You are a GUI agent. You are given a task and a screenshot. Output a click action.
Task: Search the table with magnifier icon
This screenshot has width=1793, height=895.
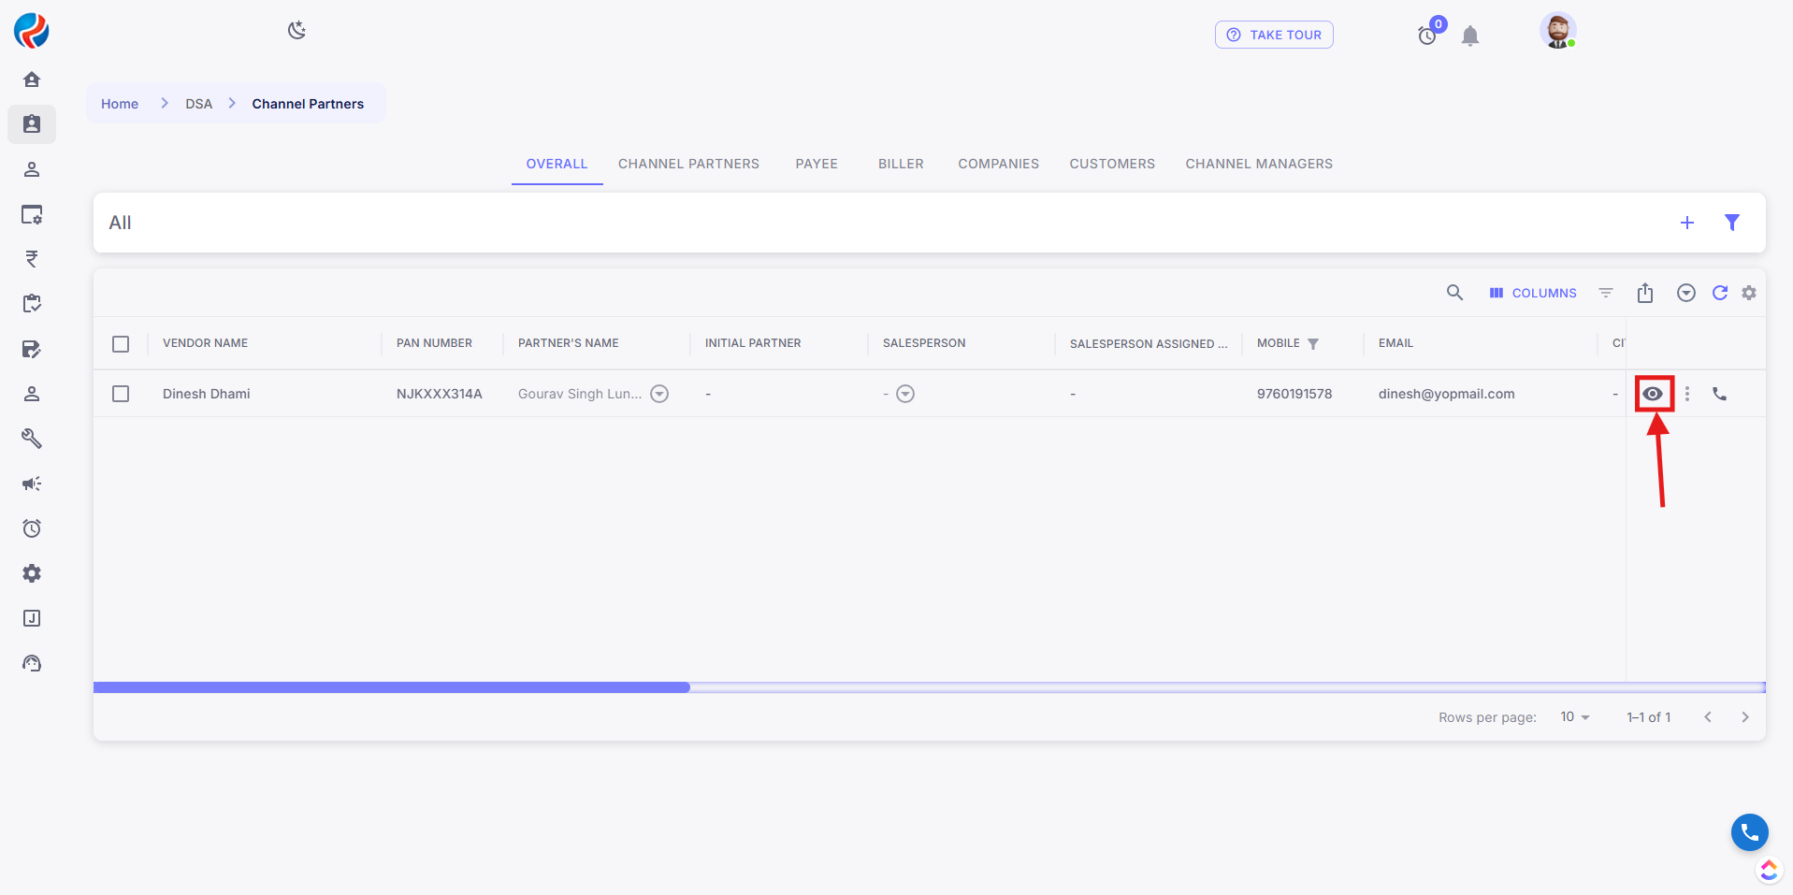click(x=1454, y=293)
